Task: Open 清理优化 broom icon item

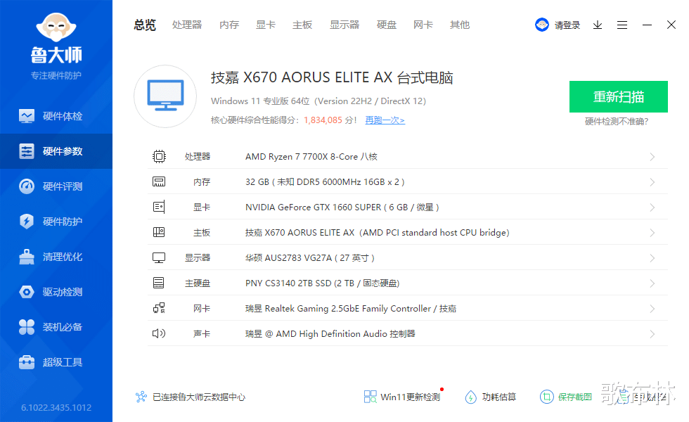Action: pos(27,257)
